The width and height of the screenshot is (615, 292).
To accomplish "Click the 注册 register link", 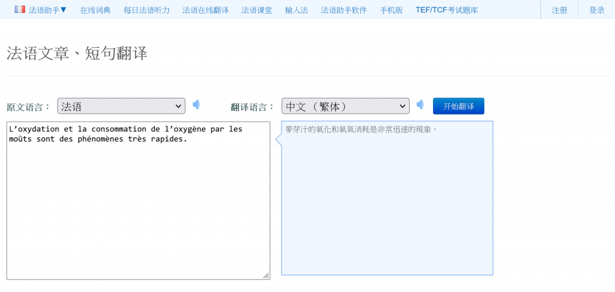I will pos(559,10).
